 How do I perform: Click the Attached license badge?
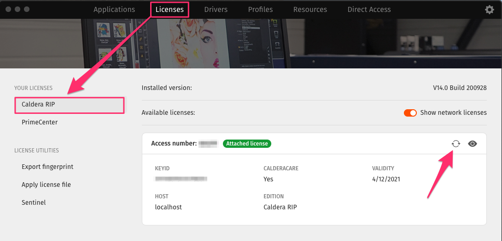[x=247, y=144]
